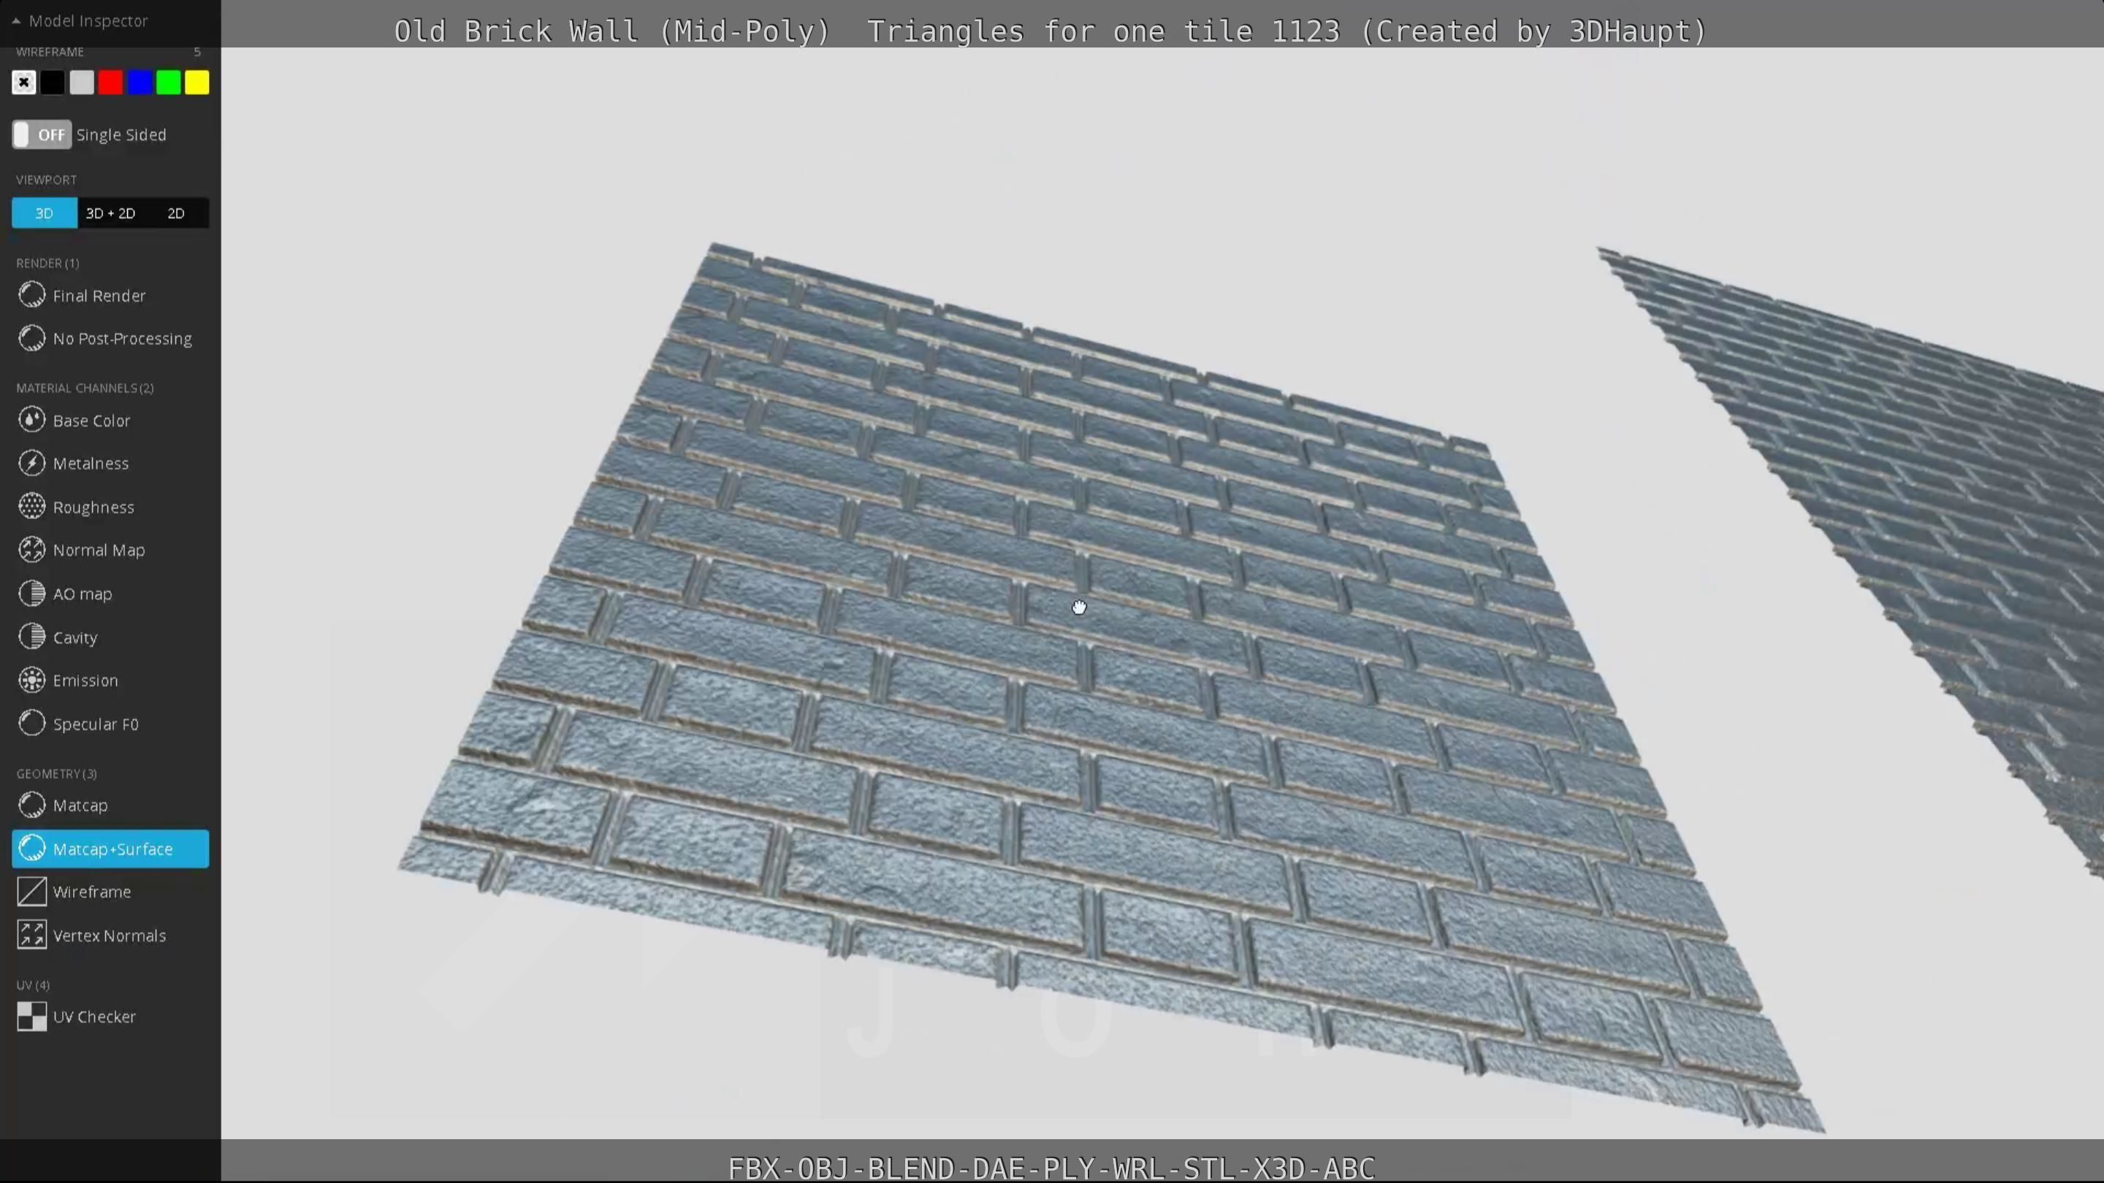
Task: Select the Vertex Normals icon
Action: click(x=32, y=935)
